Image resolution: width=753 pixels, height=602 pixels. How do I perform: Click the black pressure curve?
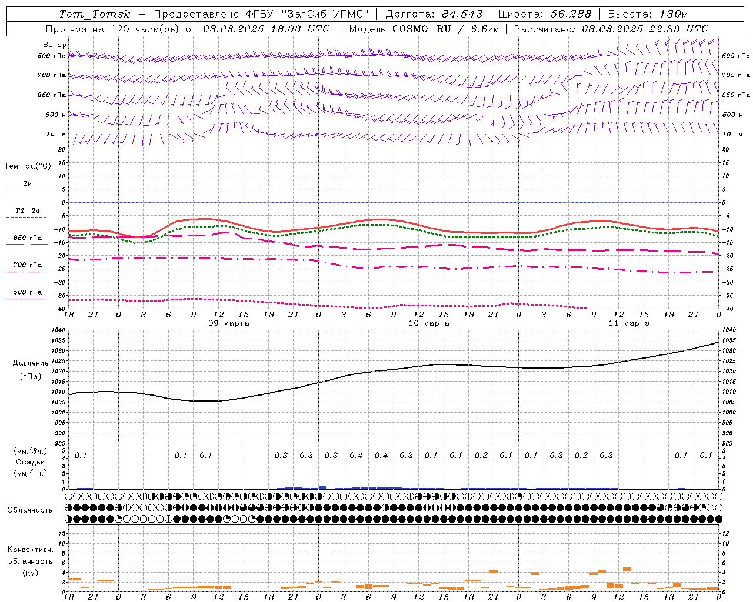394,370
